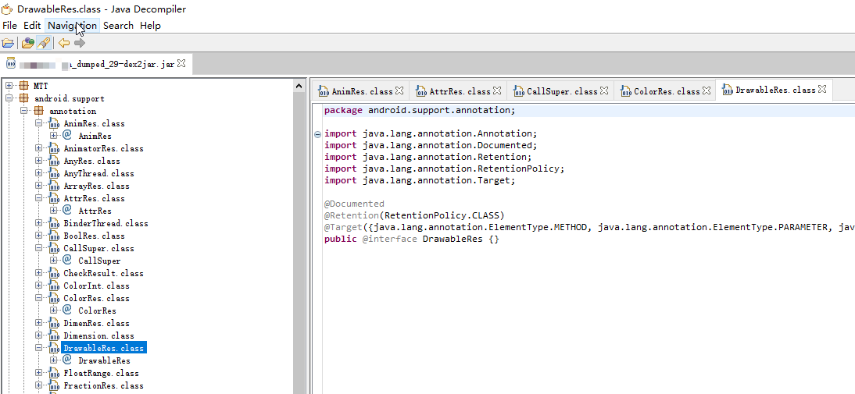Expand the AnyRes.class tree node
The height and width of the screenshot is (394, 855).
[x=39, y=161]
